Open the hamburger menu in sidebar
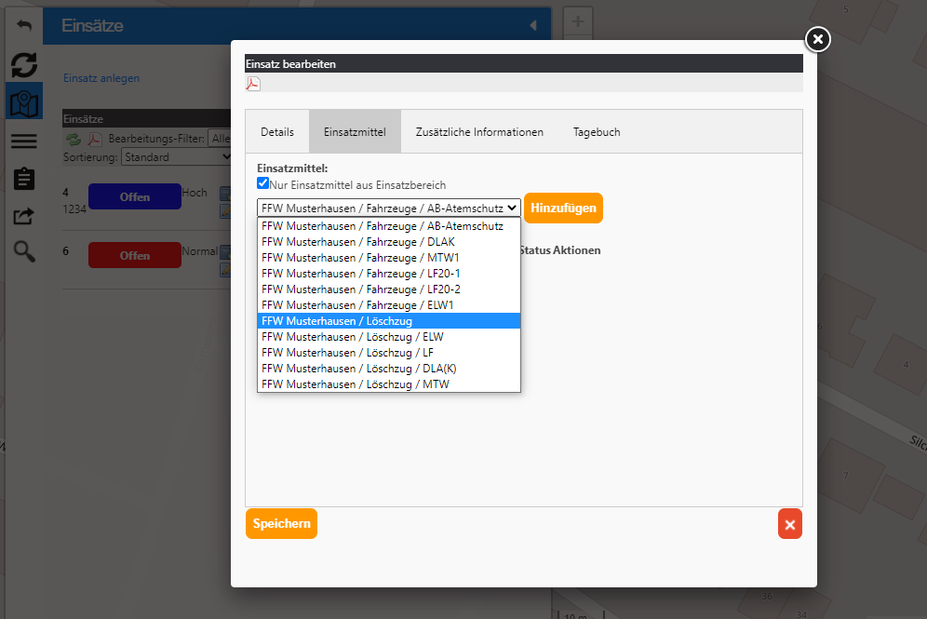 [x=24, y=141]
